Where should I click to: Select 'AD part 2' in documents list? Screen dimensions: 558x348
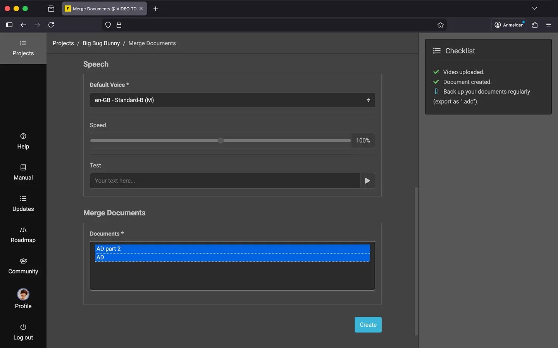[232, 249]
